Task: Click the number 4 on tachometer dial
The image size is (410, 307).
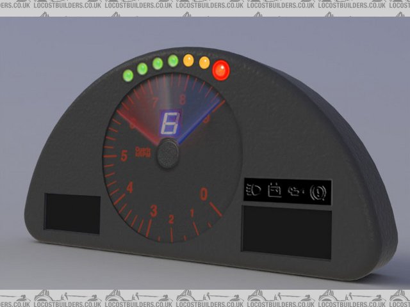Action: tap(130, 187)
